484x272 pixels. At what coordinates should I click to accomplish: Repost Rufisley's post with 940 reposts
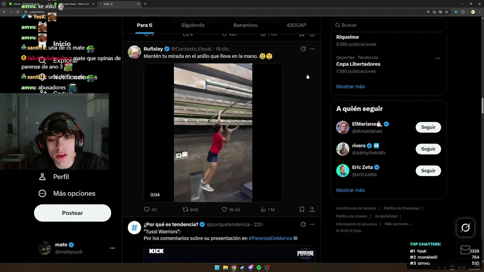[190, 209]
